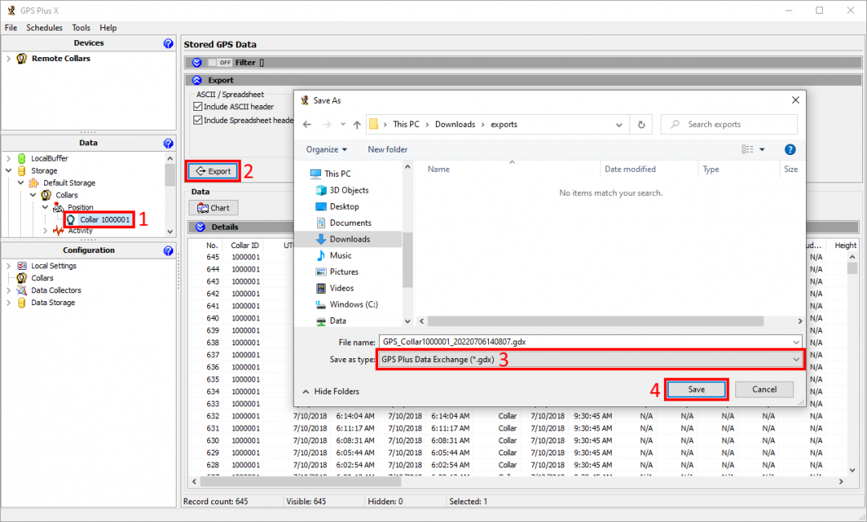Open the Tools menu
This screenshot has width=867, height=522.
pyautogui.click(x=81, y=27)
